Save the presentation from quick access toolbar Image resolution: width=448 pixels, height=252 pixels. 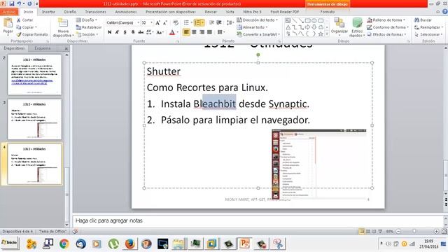(x=12, y=3)
